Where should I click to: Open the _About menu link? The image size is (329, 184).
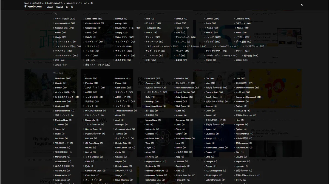coord(50,7)
